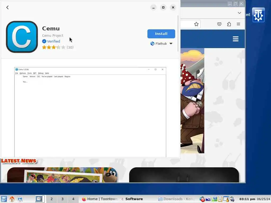Bookmark this page with Firefox star icon

[196, 24]
